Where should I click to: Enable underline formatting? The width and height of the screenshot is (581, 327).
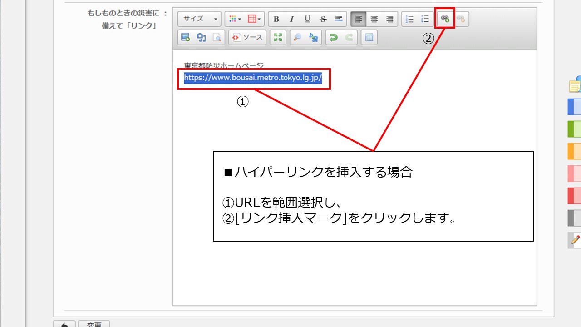[x=307, y=19]
